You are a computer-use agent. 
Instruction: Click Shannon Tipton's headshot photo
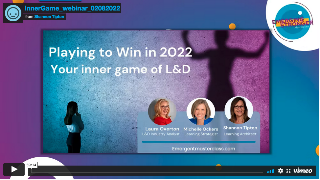point(239,110)
